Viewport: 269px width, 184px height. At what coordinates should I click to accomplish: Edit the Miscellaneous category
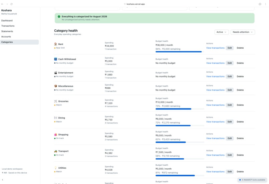230,90
